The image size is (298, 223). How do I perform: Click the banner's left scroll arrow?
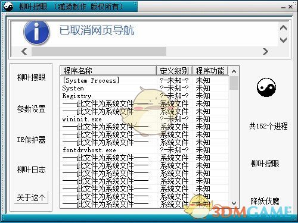tap(24, 51)
